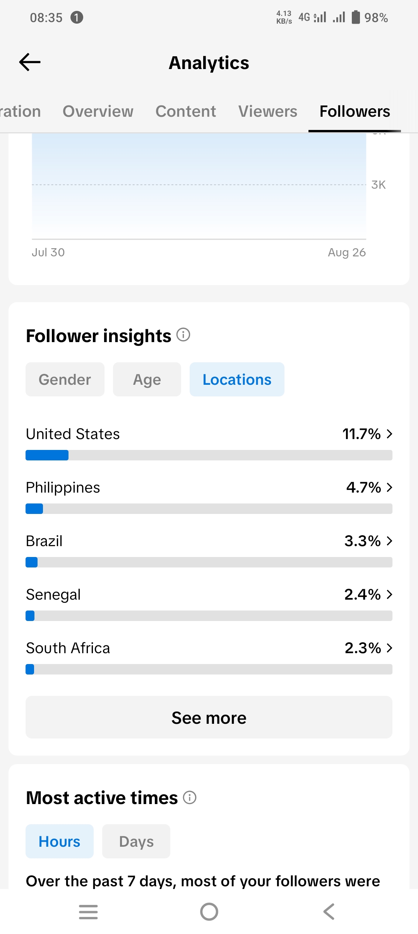The height and width of the screenshot is (934, 418).
Task: Open the Follower insights info icon
Action: 183,335
